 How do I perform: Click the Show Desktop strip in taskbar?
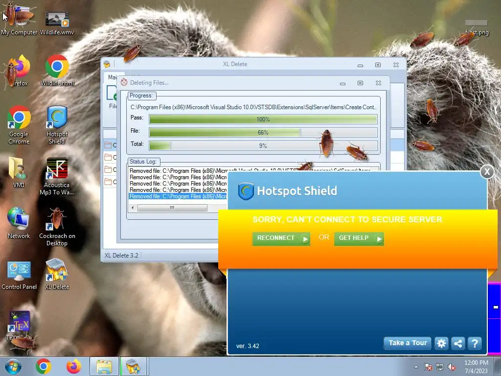click(x=498, y=366)
